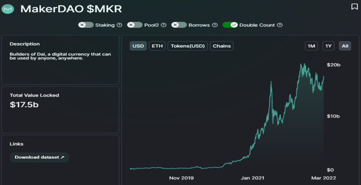The image size is (361, 185).
Task: Bookmark this protocol with the bookmark icon
Action: click(355, 7)
